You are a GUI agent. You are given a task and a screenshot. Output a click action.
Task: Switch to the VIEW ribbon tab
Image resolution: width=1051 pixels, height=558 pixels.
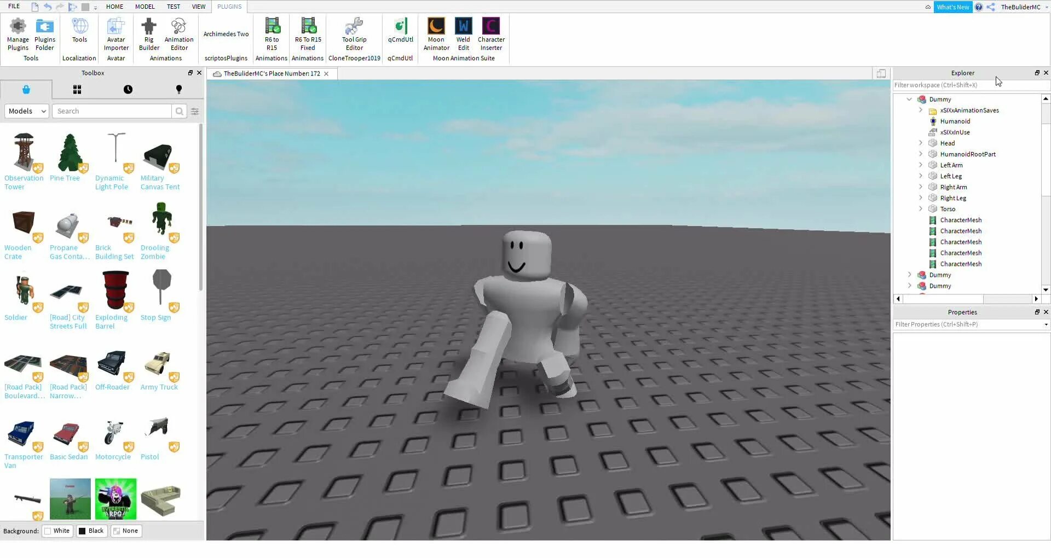click(x=199, y=7)
